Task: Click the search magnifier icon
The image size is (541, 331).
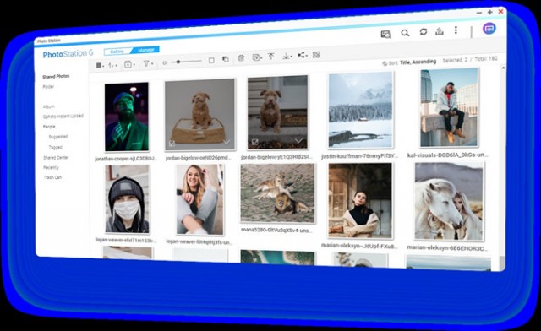Action: [x=405, y=33]
